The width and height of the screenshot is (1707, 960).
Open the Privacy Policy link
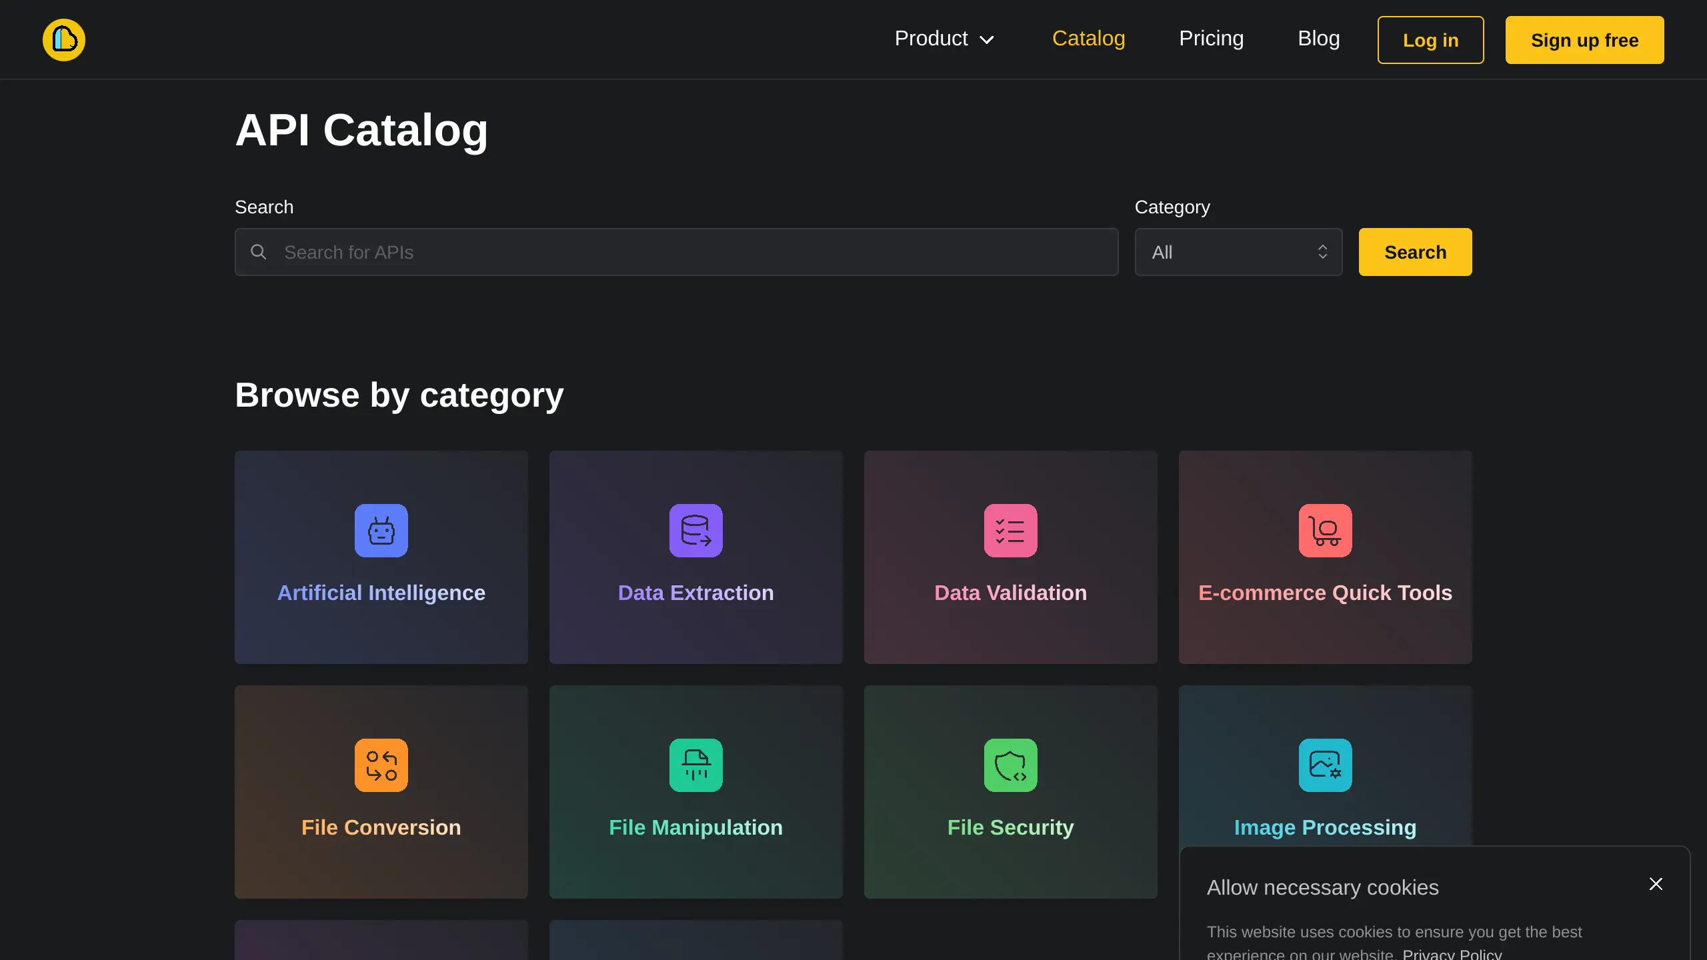point(1452,953)
